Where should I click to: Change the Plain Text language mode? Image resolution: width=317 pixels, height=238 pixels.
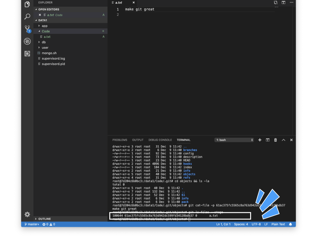pos(278,224)
